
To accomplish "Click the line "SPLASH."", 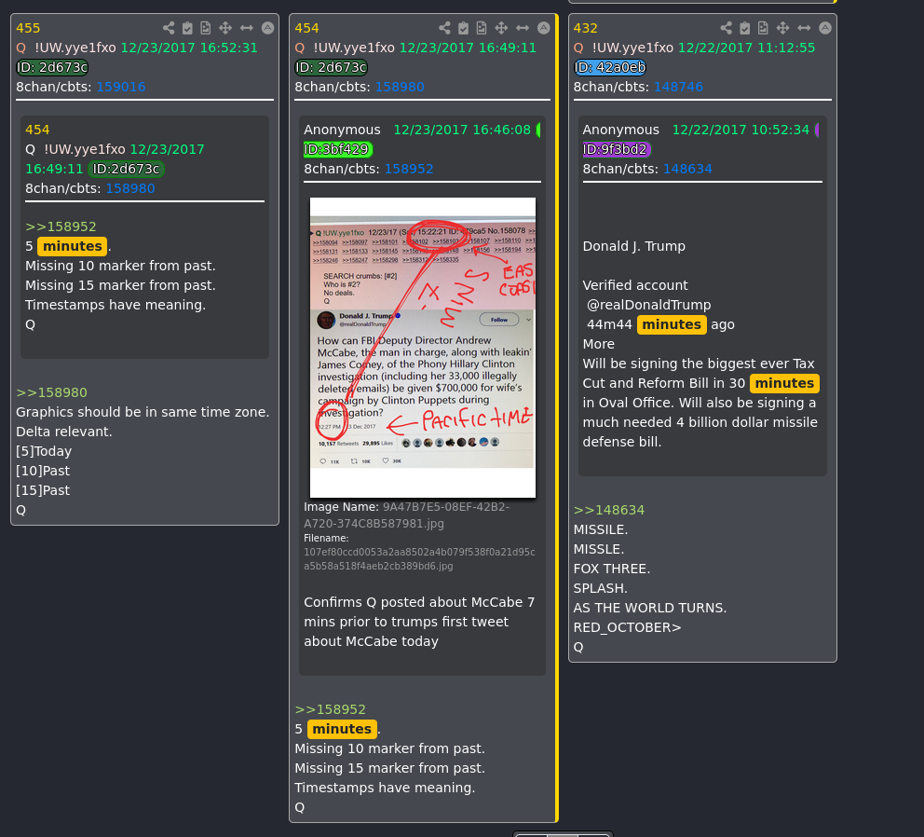I will [x=601, y=588].
